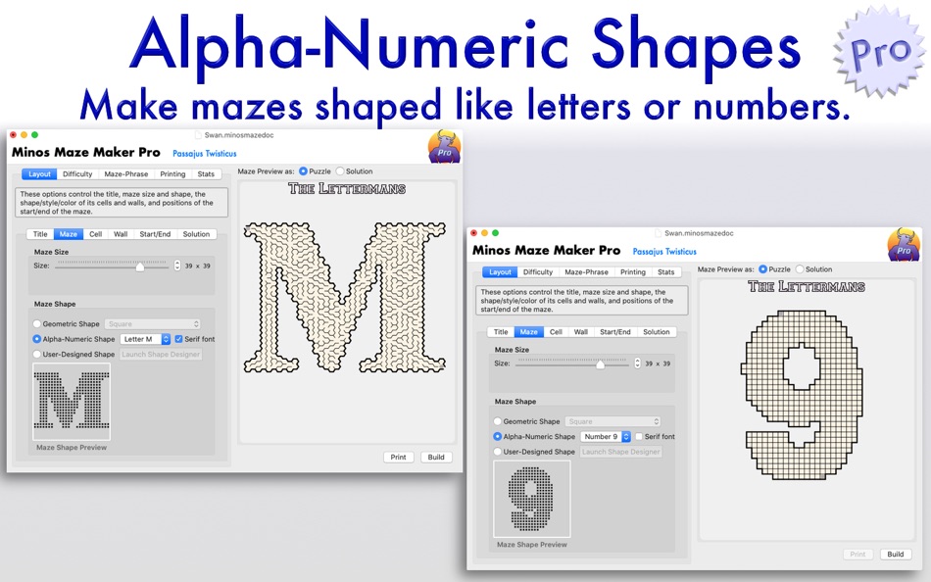
Task: Select Cell sub-tab in left window
Action: (96, 234)
